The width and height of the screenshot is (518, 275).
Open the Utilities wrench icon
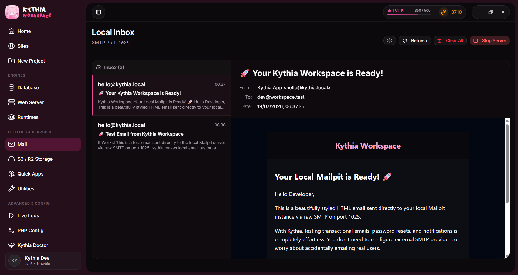click(11, 188)
